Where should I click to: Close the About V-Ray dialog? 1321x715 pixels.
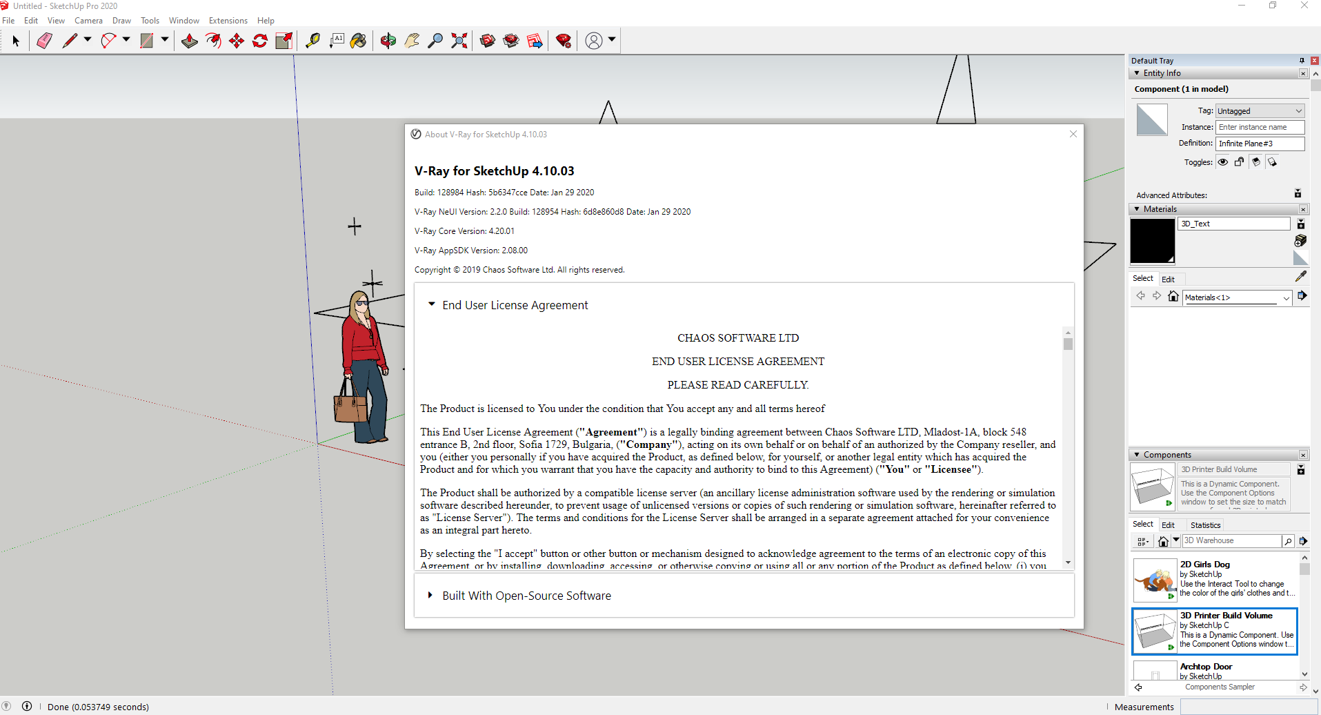[1073, 134]
